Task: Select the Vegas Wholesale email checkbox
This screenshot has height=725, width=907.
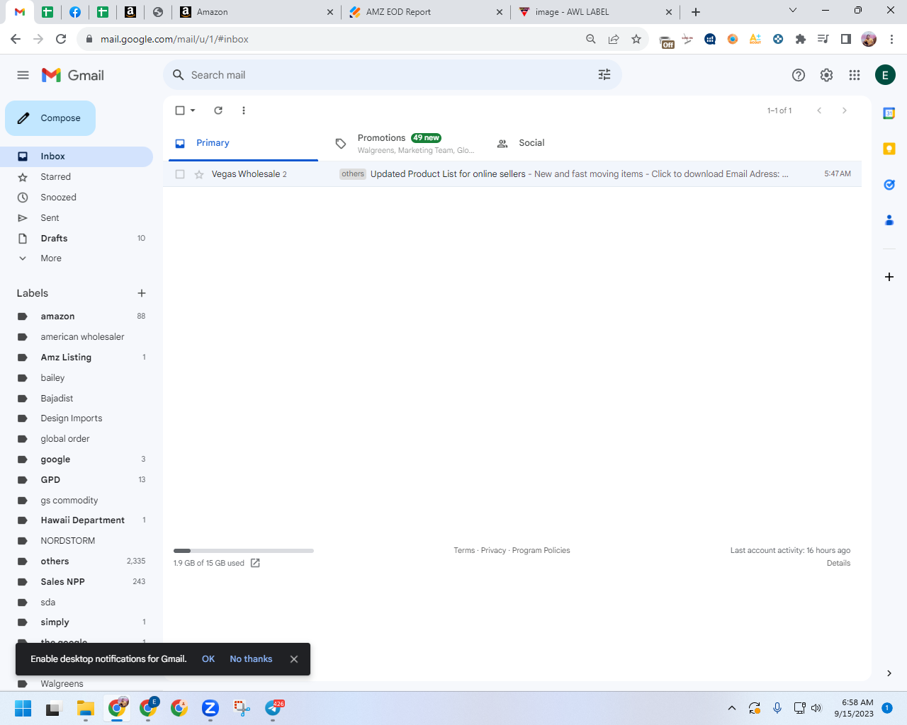Action: click(x=180, y=174)
